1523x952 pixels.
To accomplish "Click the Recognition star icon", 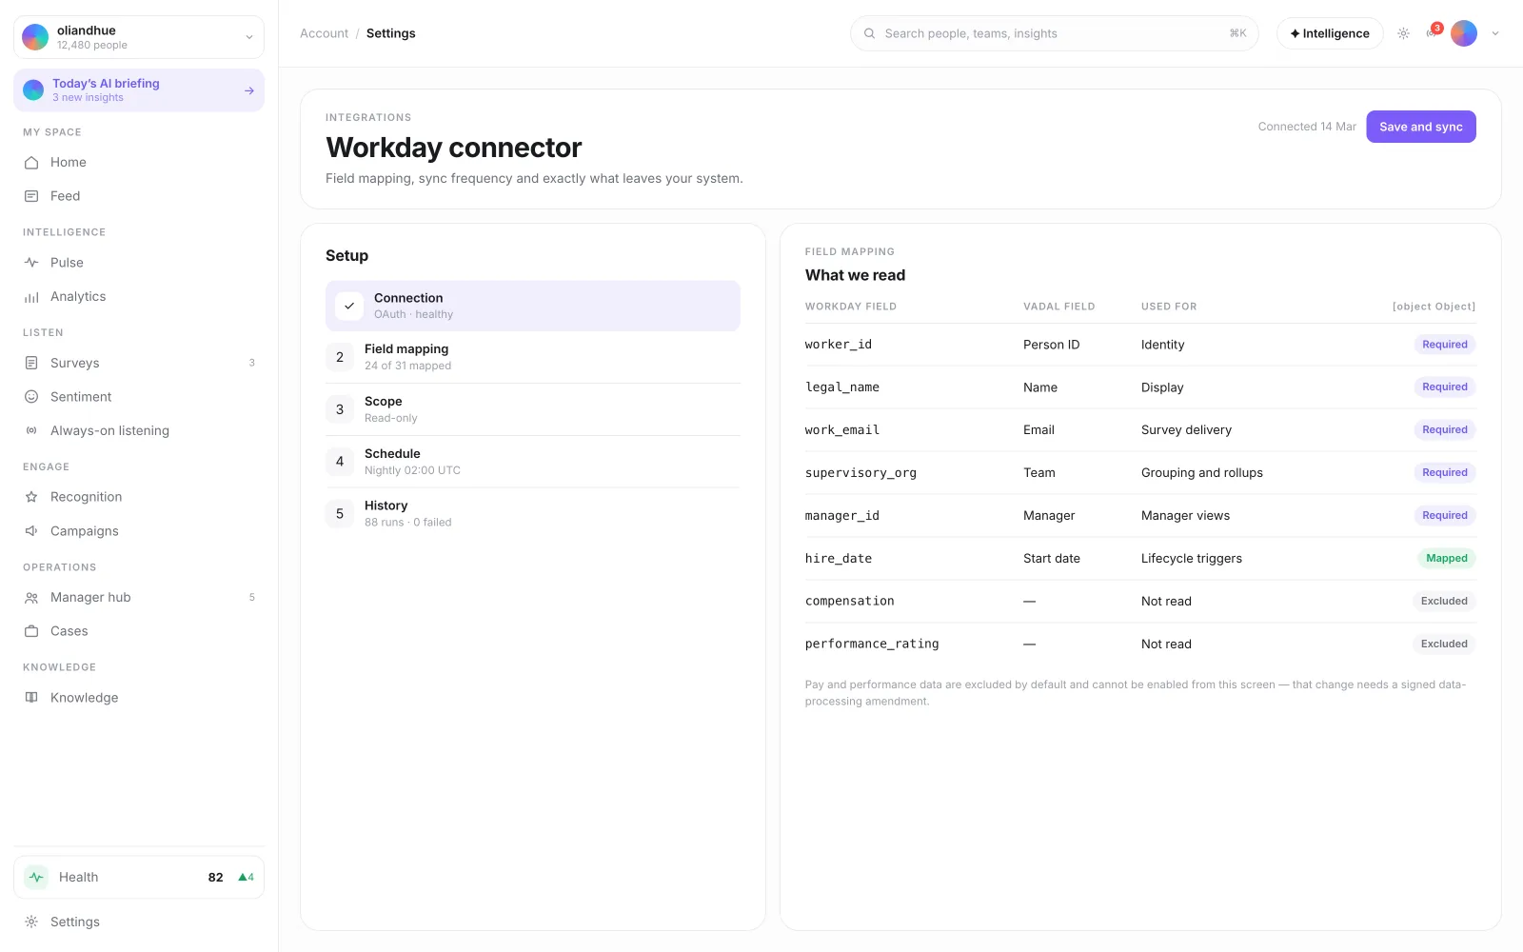I will coord(31,497).
